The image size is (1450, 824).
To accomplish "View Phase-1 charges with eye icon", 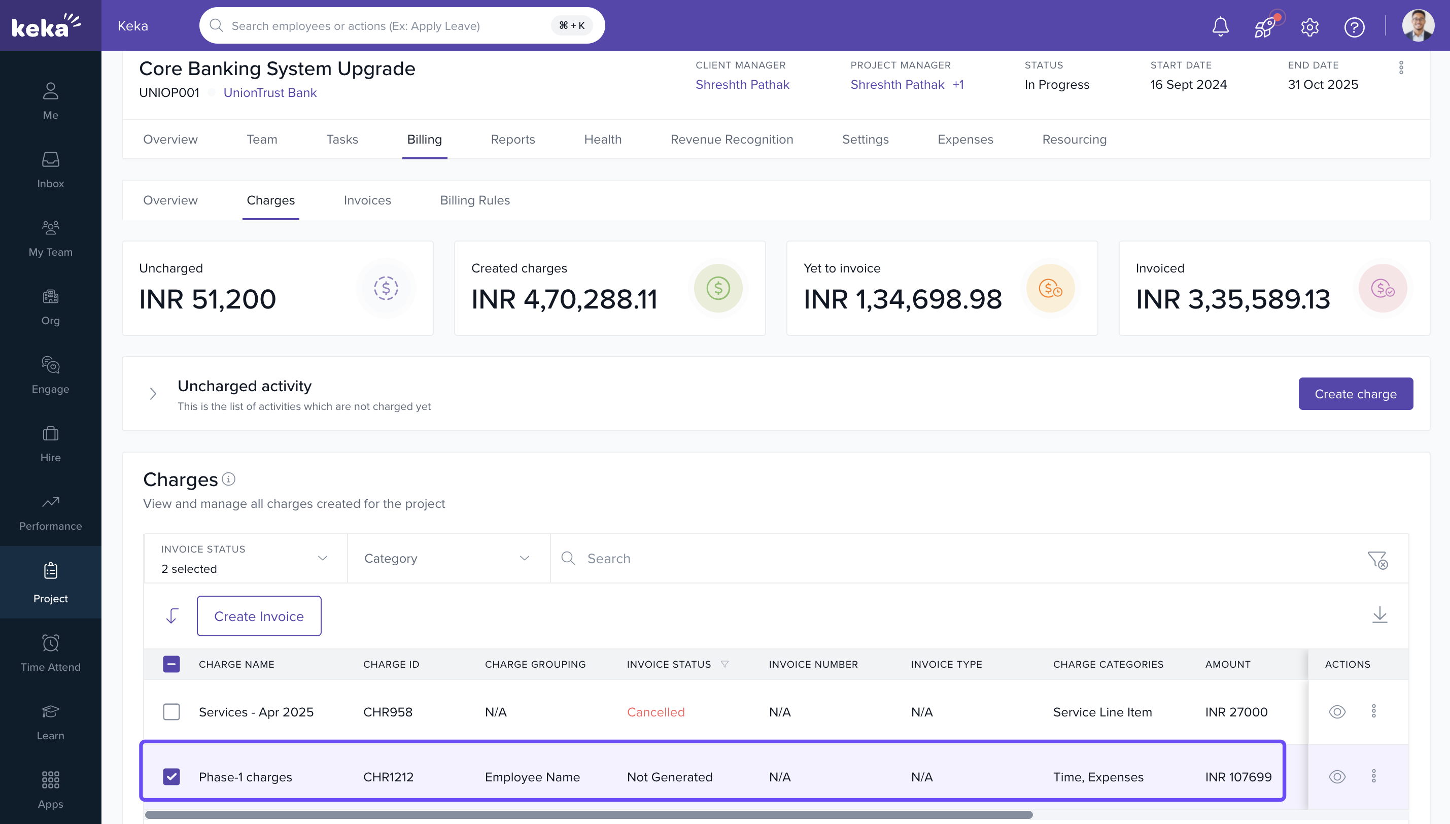I will click(1337, 776).
